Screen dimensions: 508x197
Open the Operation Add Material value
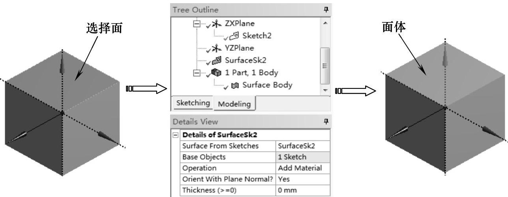[303, 168]
